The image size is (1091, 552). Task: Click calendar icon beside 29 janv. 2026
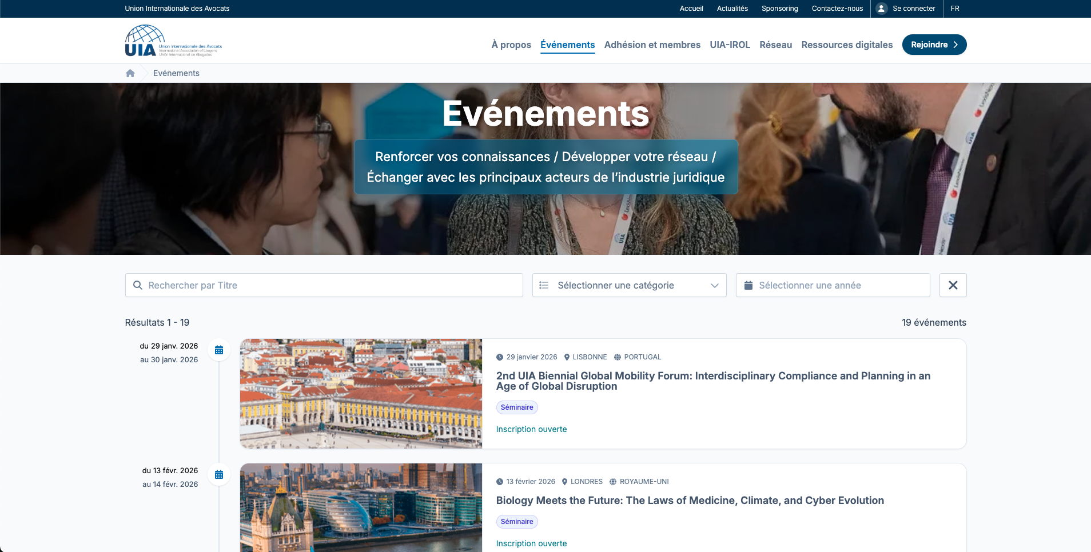pyautogui.click(x=219, y=350)
